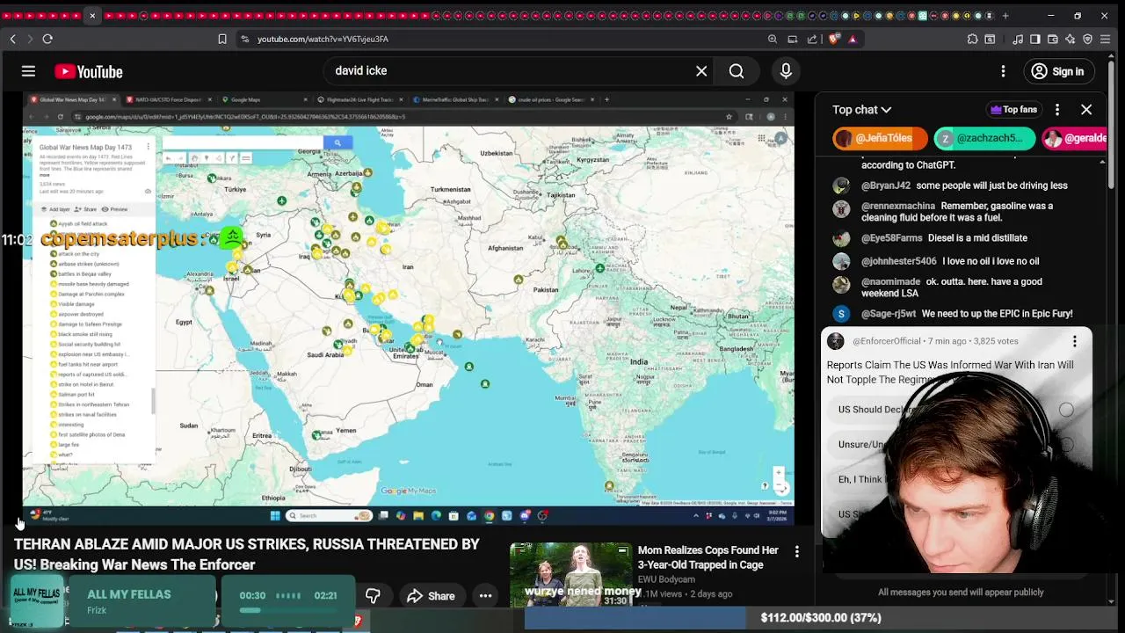Go to the YouTube home logo
The width and height of the screenshot is (1125, 633).
(89, 71)
